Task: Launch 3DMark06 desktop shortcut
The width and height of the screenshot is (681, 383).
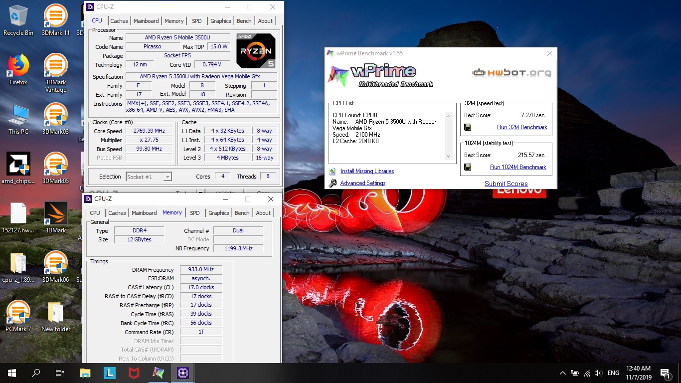Action: [x=56, y=267]
